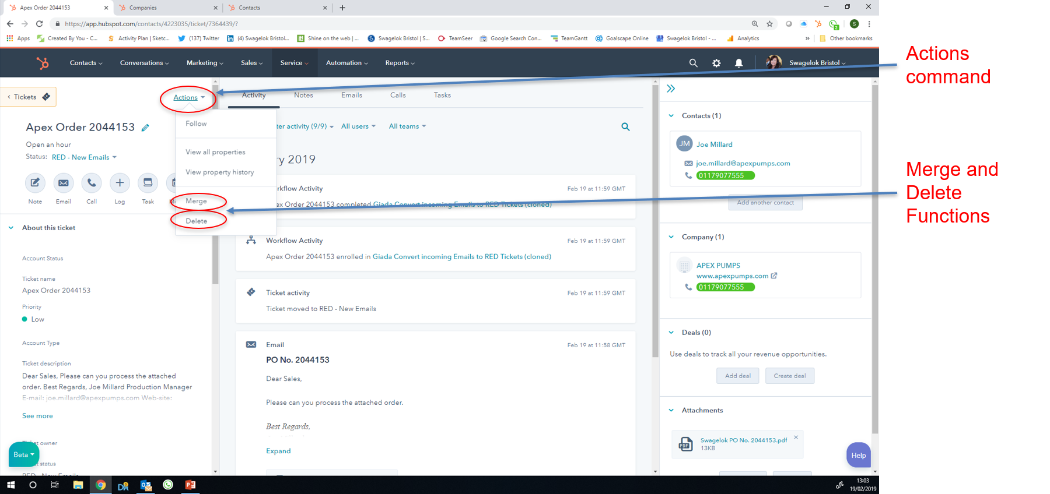Click the HubSpot sprocket logo

[43, 63]
